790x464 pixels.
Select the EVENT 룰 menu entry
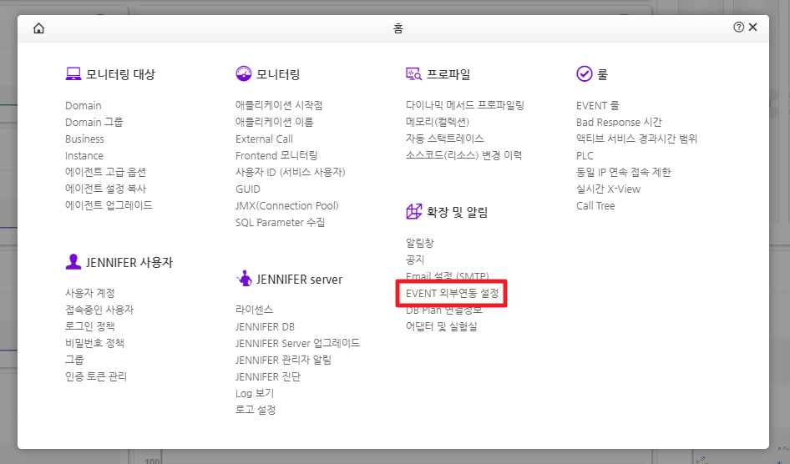click(597, 106)
